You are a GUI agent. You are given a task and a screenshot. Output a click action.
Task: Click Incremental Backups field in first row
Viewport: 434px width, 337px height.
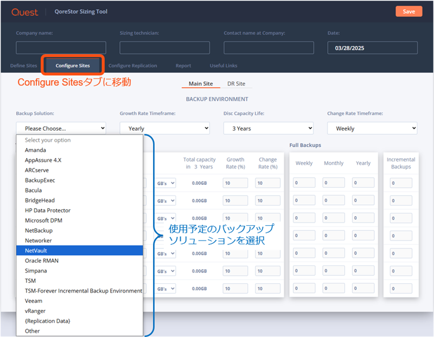[401, 183]
